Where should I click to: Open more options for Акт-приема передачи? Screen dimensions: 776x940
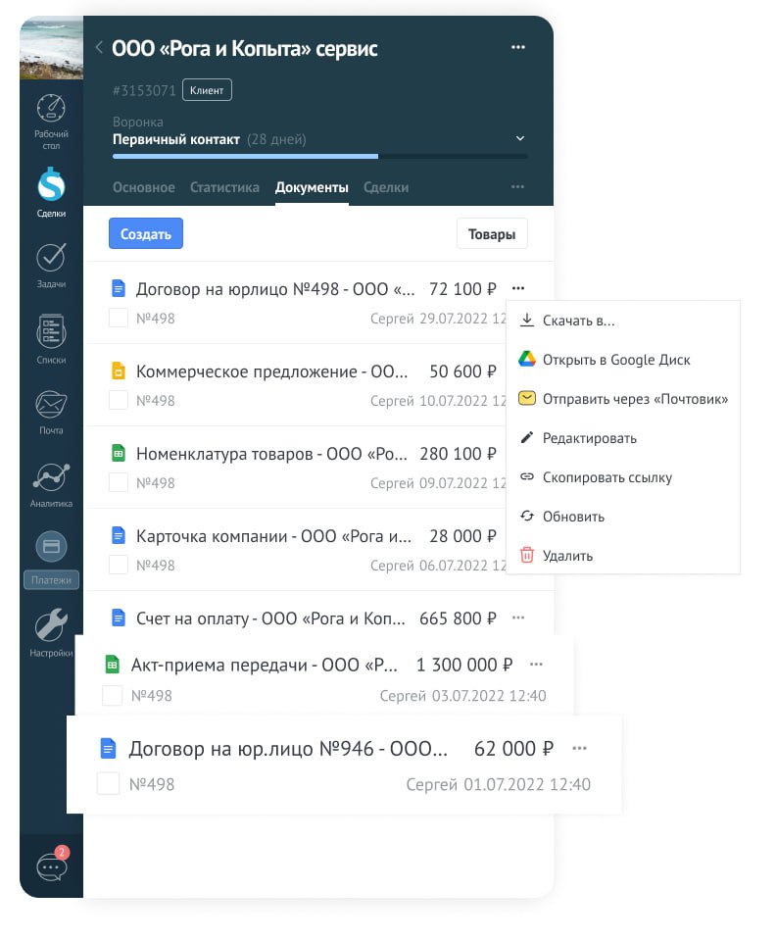[536, 665]
